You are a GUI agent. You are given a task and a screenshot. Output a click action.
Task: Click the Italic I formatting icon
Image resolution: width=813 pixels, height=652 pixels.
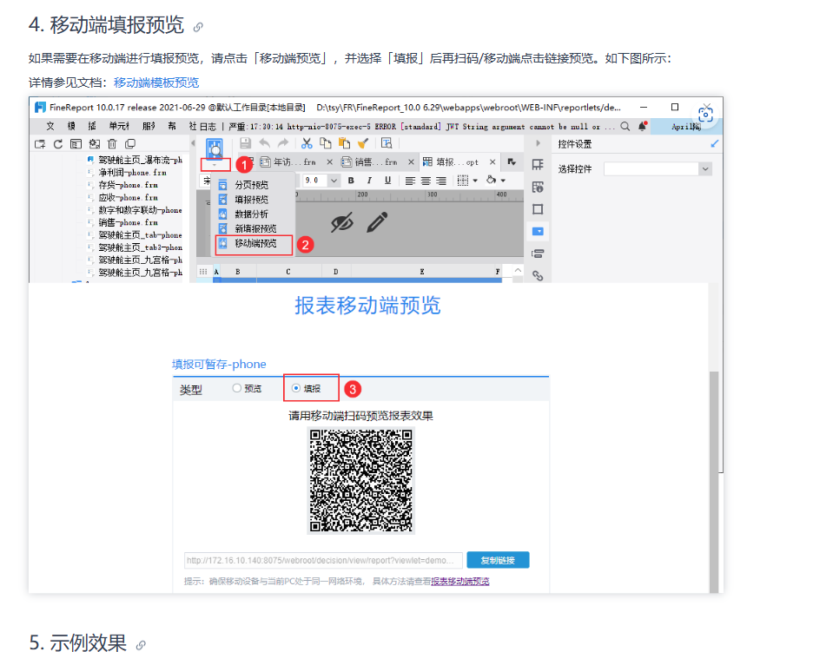pyautogui.click(x=369, y=181)
